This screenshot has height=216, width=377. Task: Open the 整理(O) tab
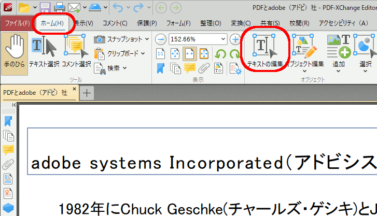click(x=211, y=23)
